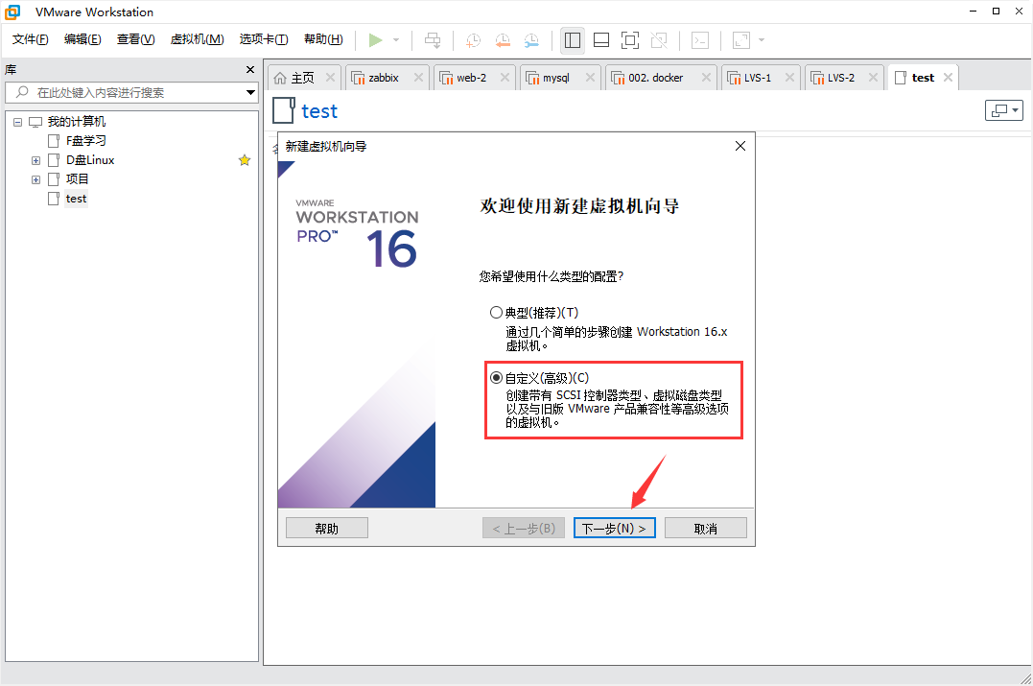
Task: Close the library panel
Action: (x=249, y=70)
